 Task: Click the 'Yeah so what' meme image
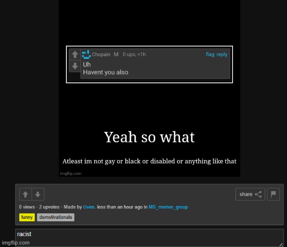[x=149, y=88]
